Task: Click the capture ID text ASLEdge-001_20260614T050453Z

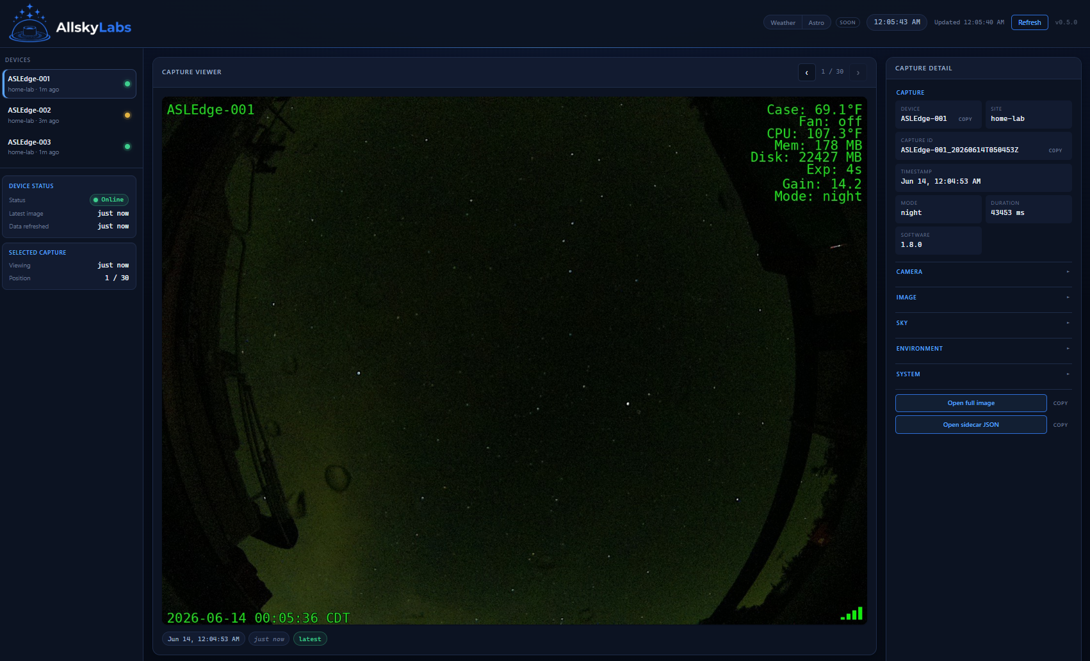Action: point(959,150)
